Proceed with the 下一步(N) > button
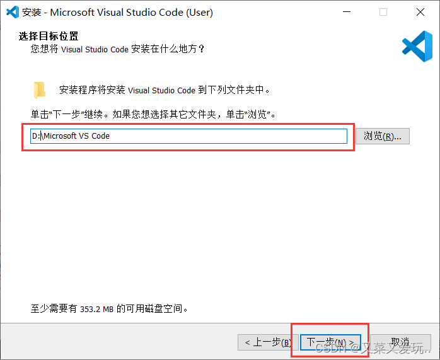The image size is (440, 360). click(x=330, y=342)
